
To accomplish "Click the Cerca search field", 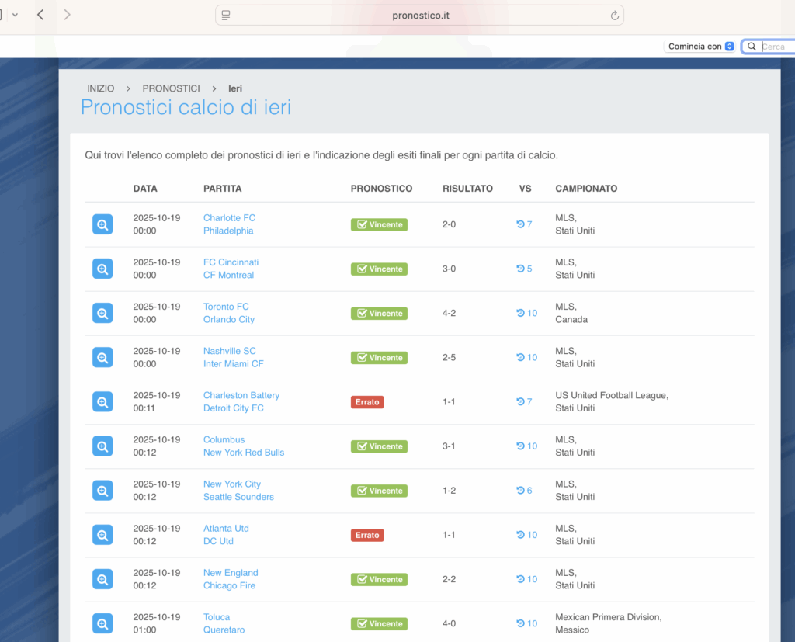I will (772, 47).
